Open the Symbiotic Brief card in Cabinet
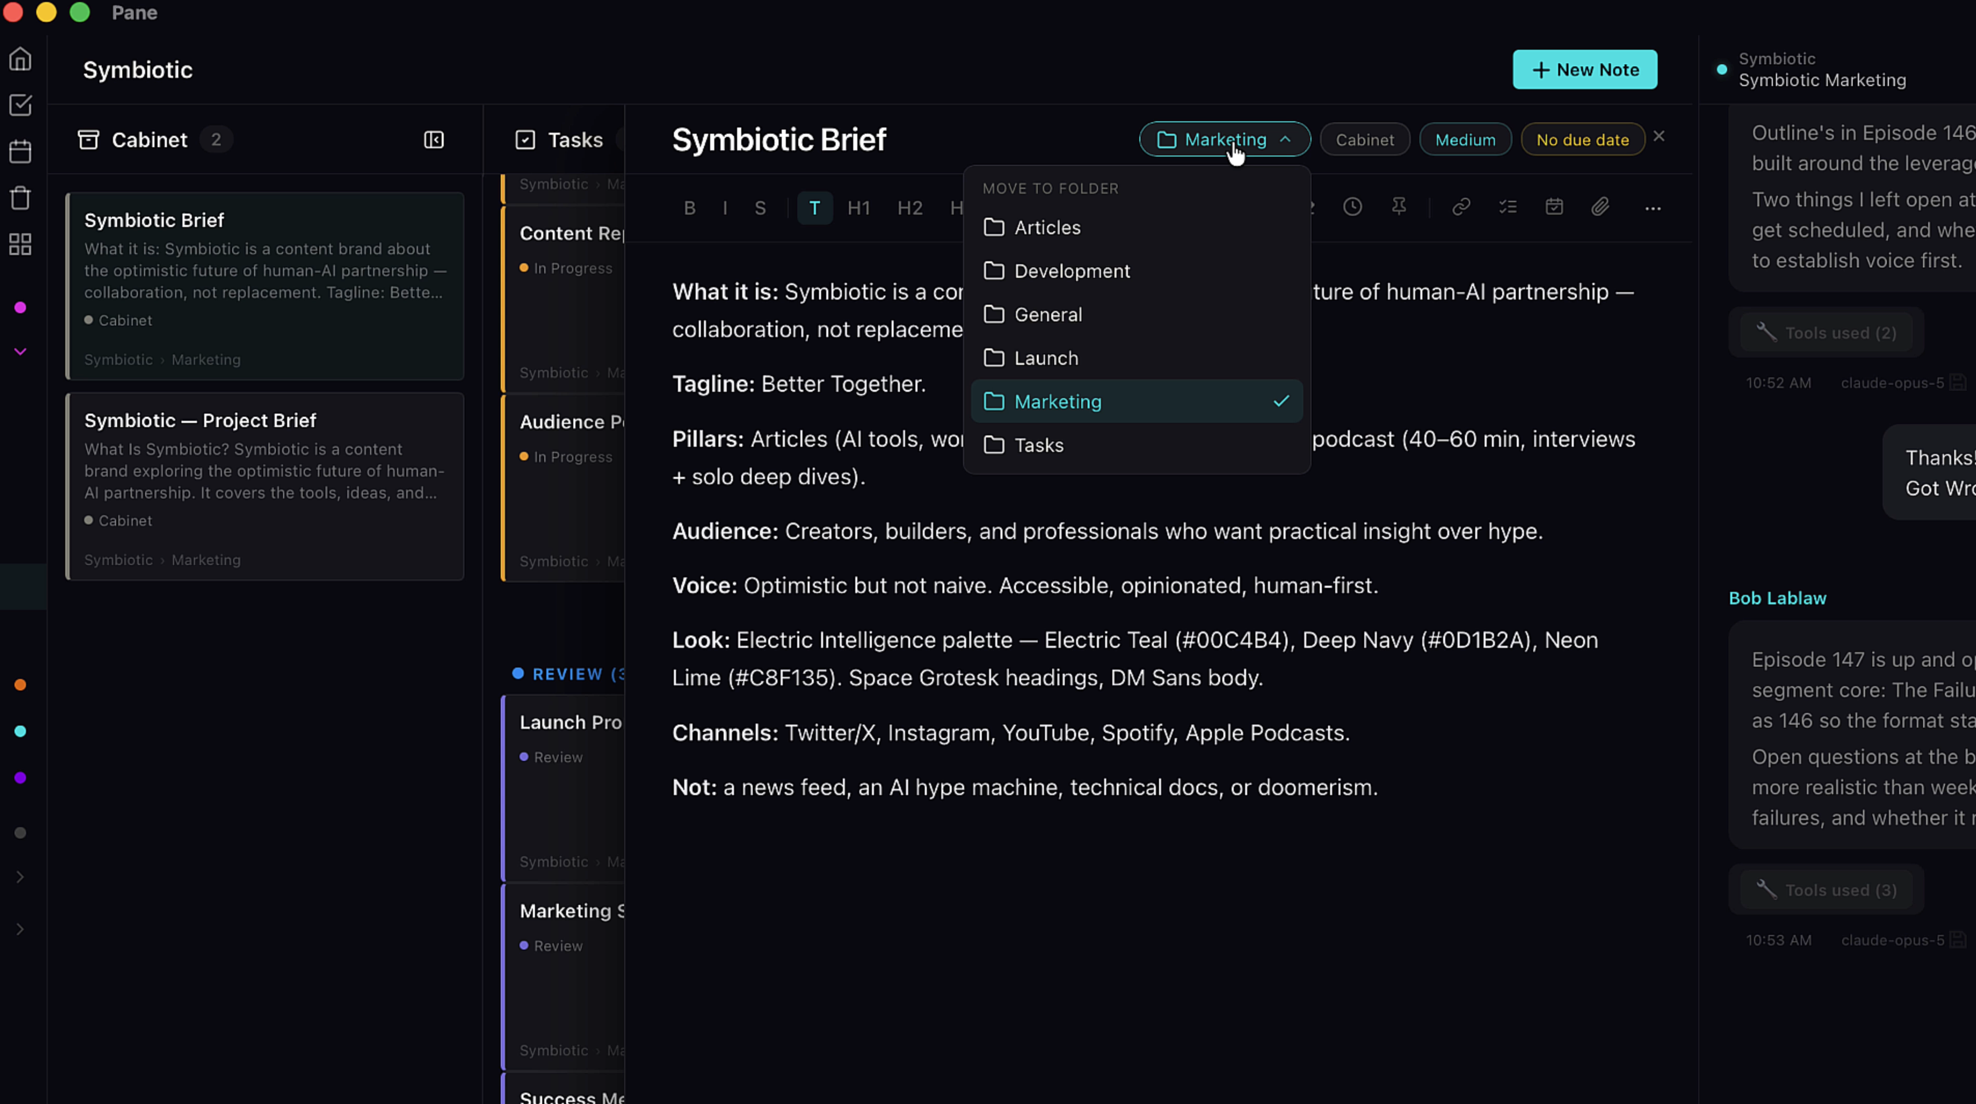Screen dimensions: 1976x1104 265,286
